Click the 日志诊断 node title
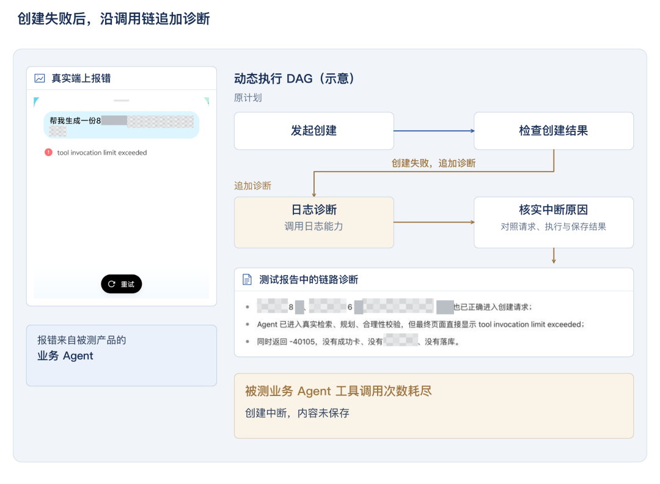 (x=314, y=210)
